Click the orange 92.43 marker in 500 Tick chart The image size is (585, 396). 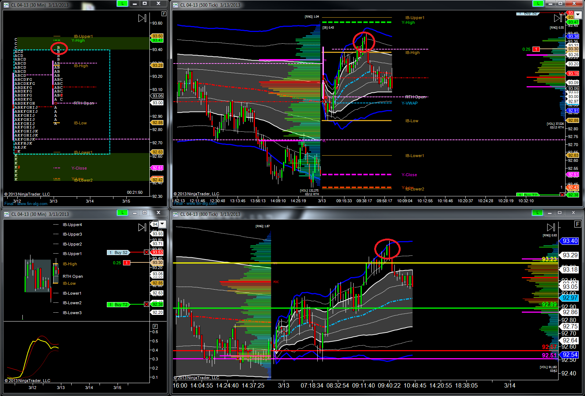[x=573, y=187]
